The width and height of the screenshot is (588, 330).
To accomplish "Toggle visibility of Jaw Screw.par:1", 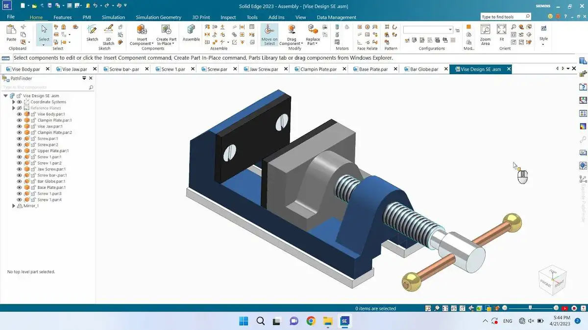I will (x=20, y=169).
